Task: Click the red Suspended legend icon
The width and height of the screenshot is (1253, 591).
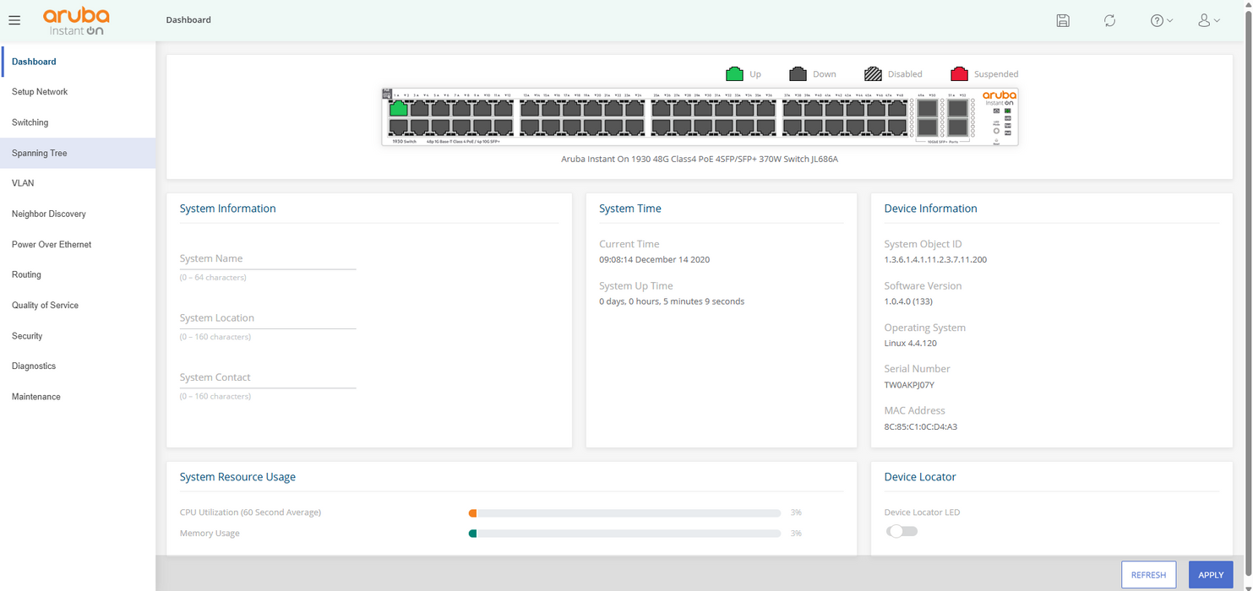Action: pos(959,74)
